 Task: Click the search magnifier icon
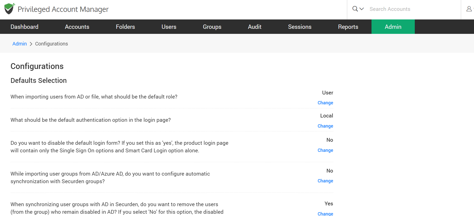355,9
